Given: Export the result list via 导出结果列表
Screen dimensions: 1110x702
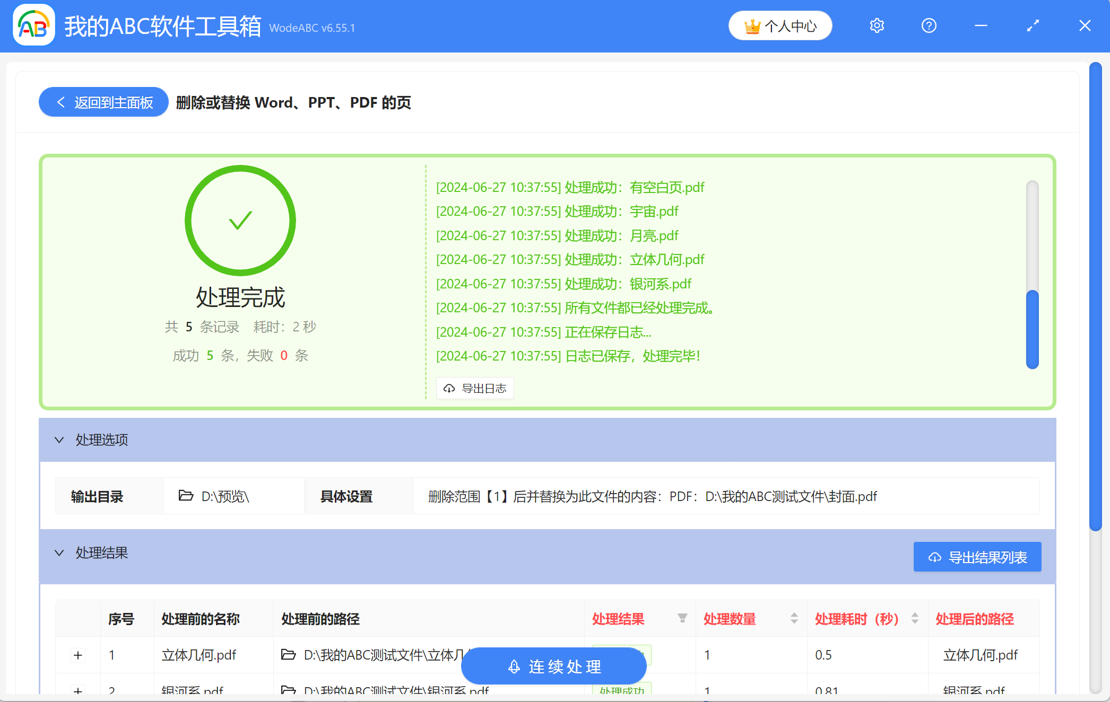Looking at the screenshot, I should click(977, 557).
